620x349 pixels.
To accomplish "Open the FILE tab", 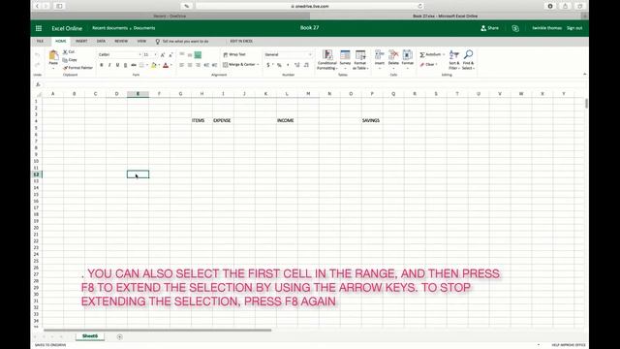I will [40, 41].
